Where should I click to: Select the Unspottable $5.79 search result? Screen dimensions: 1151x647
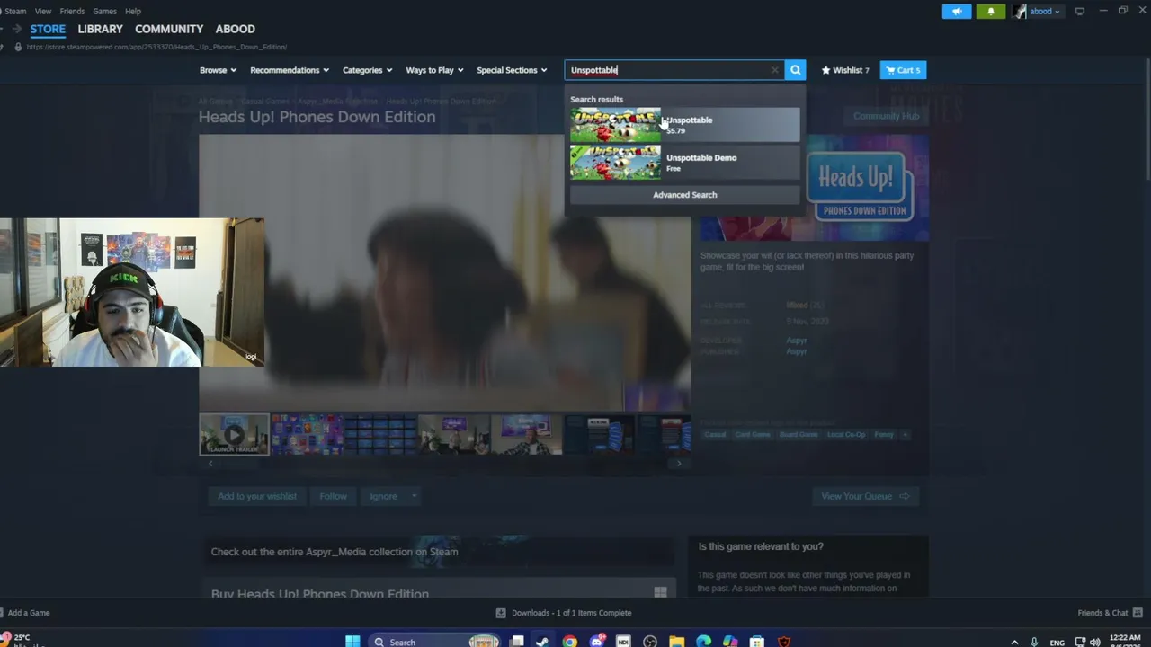click(x=684, y=125)
